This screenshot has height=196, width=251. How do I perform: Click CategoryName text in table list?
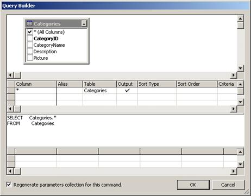click(49, 45)
